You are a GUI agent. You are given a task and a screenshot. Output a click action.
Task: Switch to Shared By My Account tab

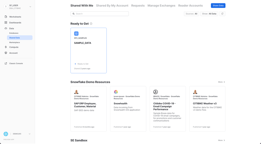[x=112, y=6]
